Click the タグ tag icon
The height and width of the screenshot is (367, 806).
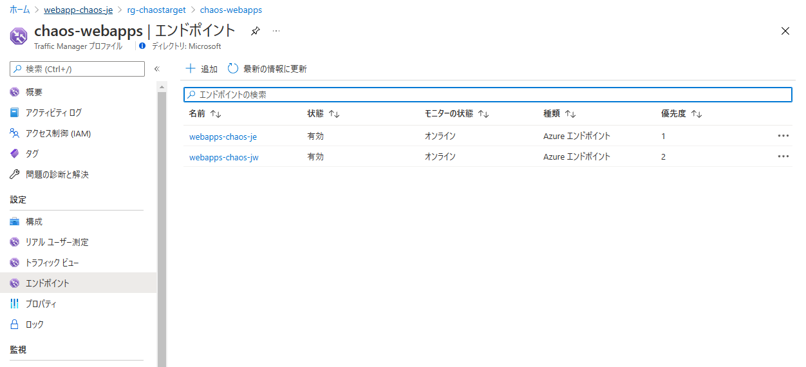15,154
